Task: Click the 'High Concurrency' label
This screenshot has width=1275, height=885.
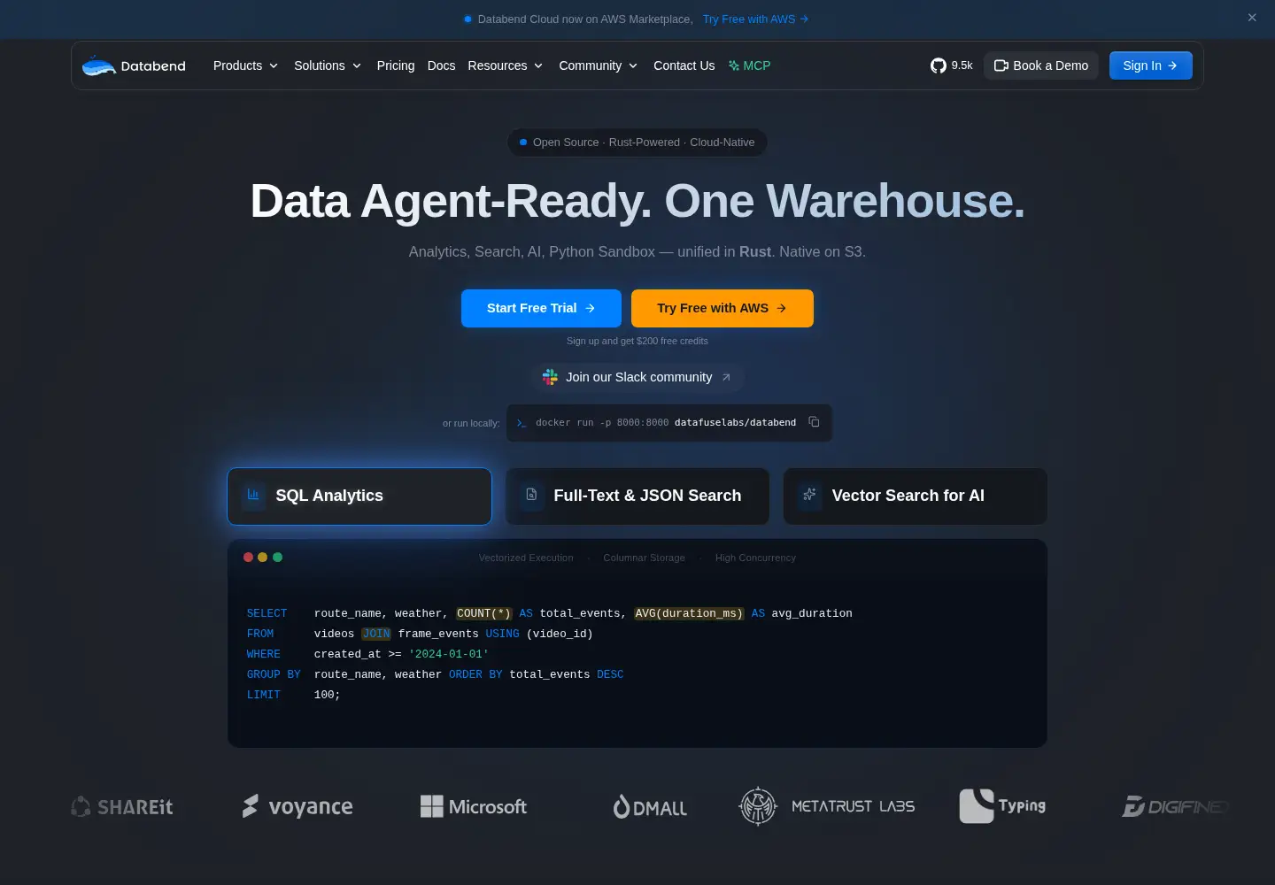Action: pyautogui.click(x=755, y=558)
